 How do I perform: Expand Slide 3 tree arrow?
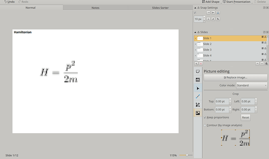[195, 50]
